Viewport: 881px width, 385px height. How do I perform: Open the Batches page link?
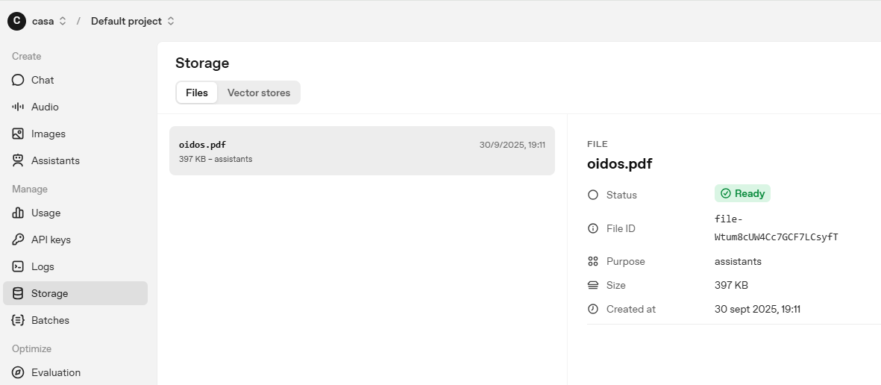click(50, 320)
